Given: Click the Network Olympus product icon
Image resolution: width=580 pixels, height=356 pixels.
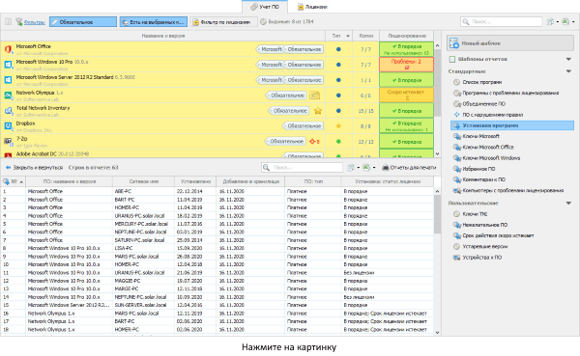Looking at the screenshot, I should (x=8, y=96).
